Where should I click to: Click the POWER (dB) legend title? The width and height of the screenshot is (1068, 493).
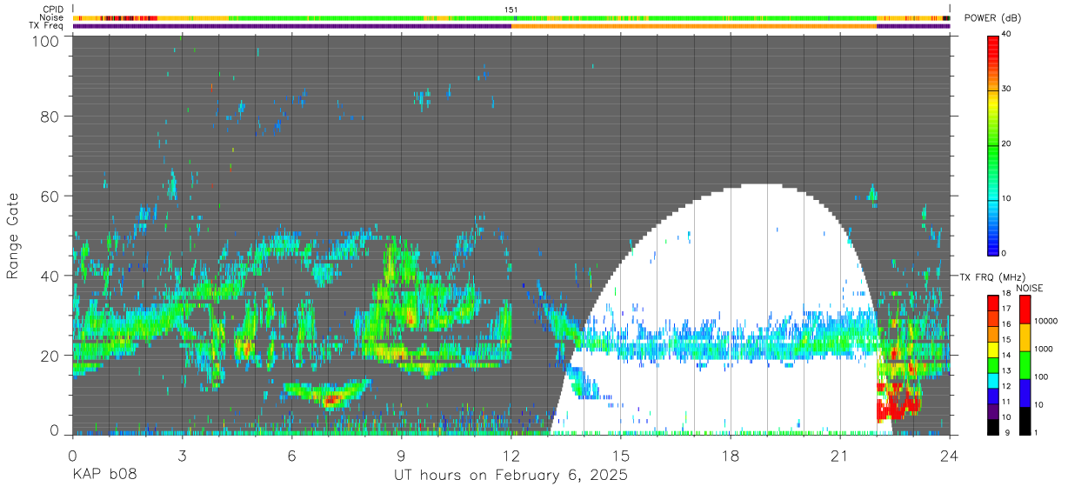[x=992, y=18]
